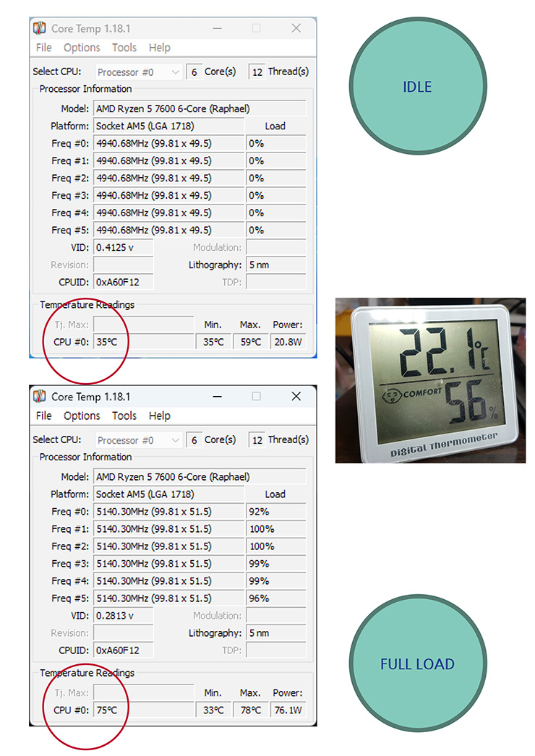Open the Options menu in the bottom window
Image resolution: width=535 pixels, height=756 pixels.
[82, 416]
